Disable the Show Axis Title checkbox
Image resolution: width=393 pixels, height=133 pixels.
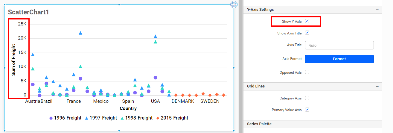coord(307,33)
